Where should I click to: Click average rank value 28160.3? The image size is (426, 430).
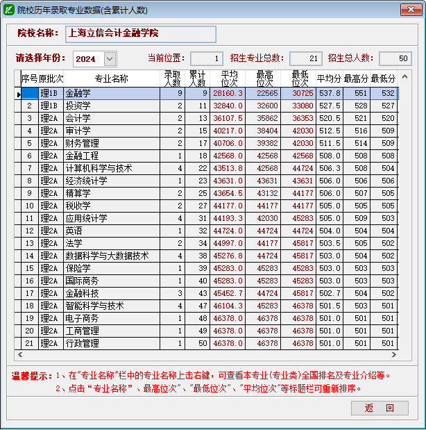[228, 94]
